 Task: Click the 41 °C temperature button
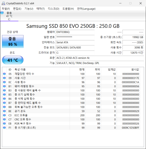click(x=13, y=60)
